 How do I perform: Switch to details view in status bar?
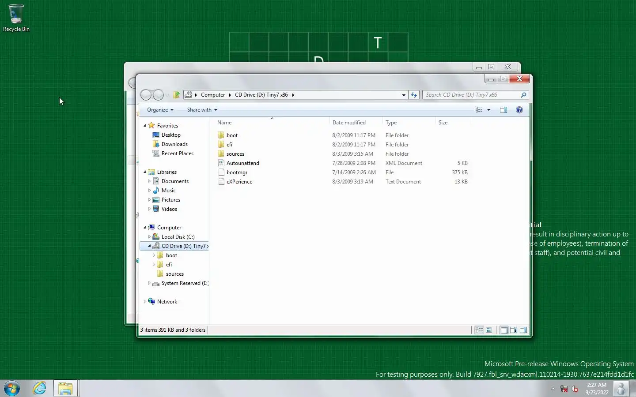pos(479,330)
